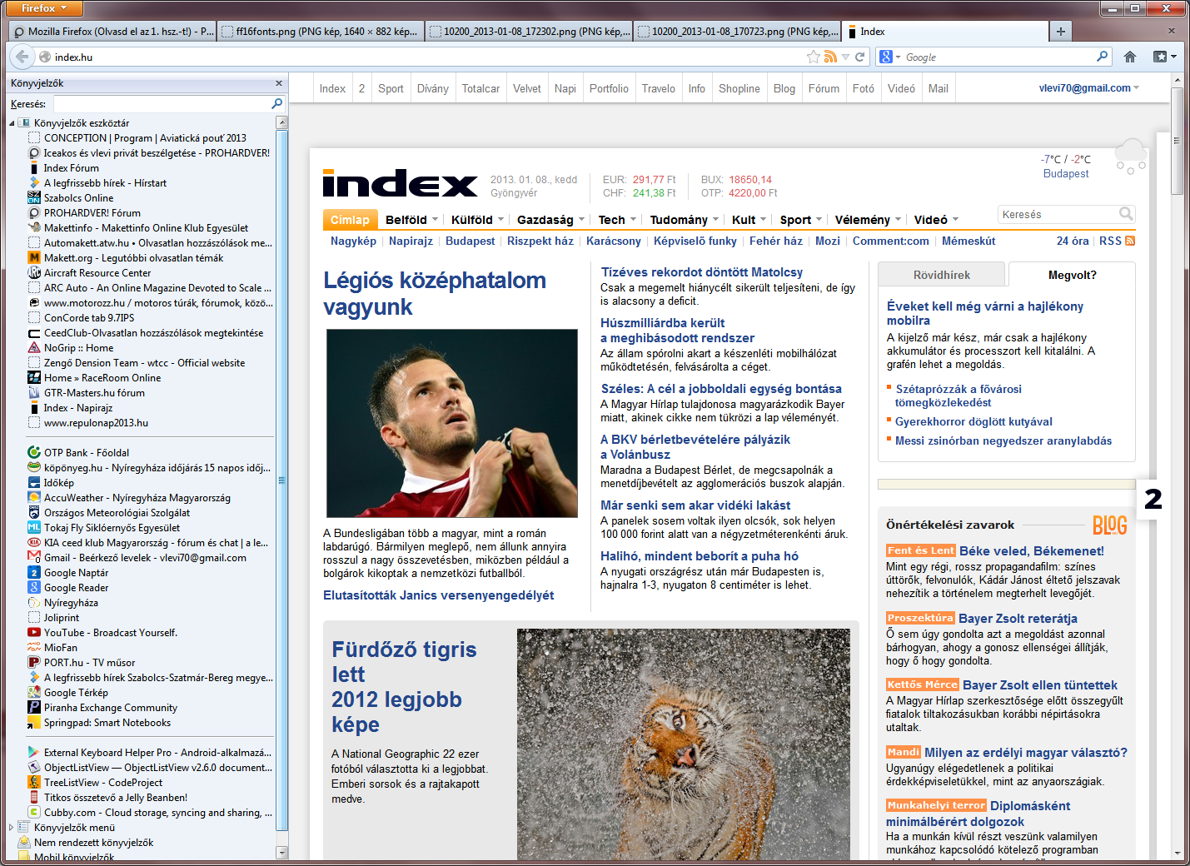The height and width of the screenshot is (866, 1190).
Task: Switch to the Mozilla Firefox forum tab
Action: click(x=112, y=32)
